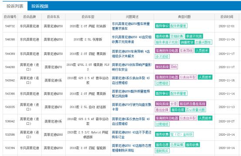Select the 投诉列表 tab
This screenshot has width=241, height=156.
15,6
